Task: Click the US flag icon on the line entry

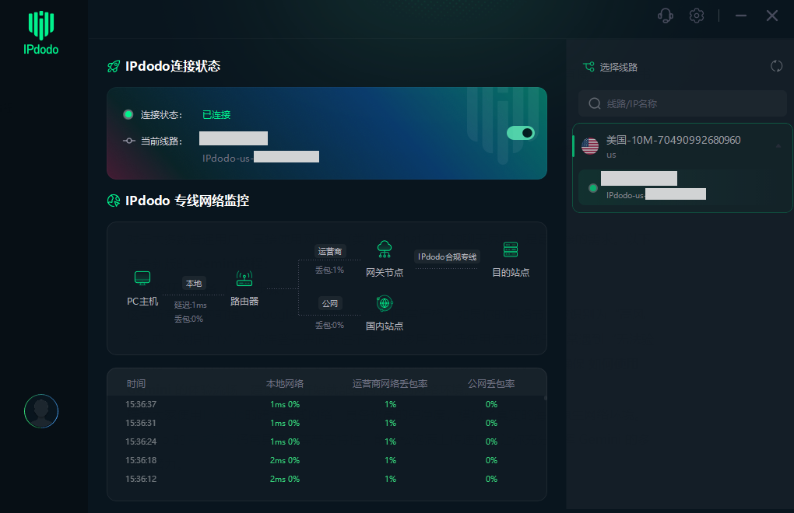Action: [590, 145]
